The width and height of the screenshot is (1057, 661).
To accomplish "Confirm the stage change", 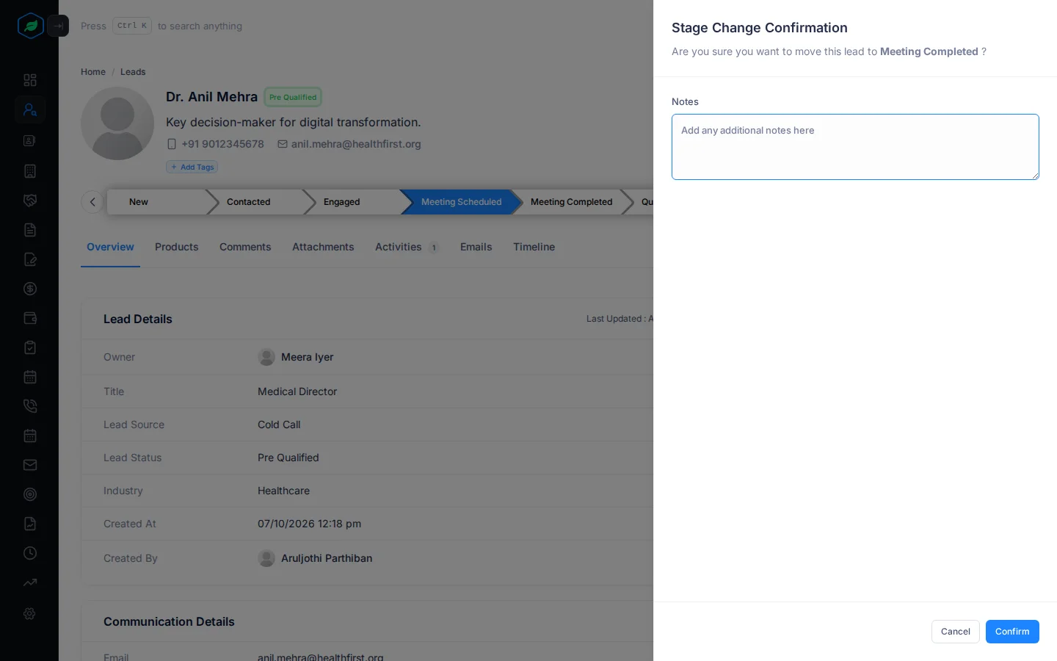I will (x=1011, y=632).
